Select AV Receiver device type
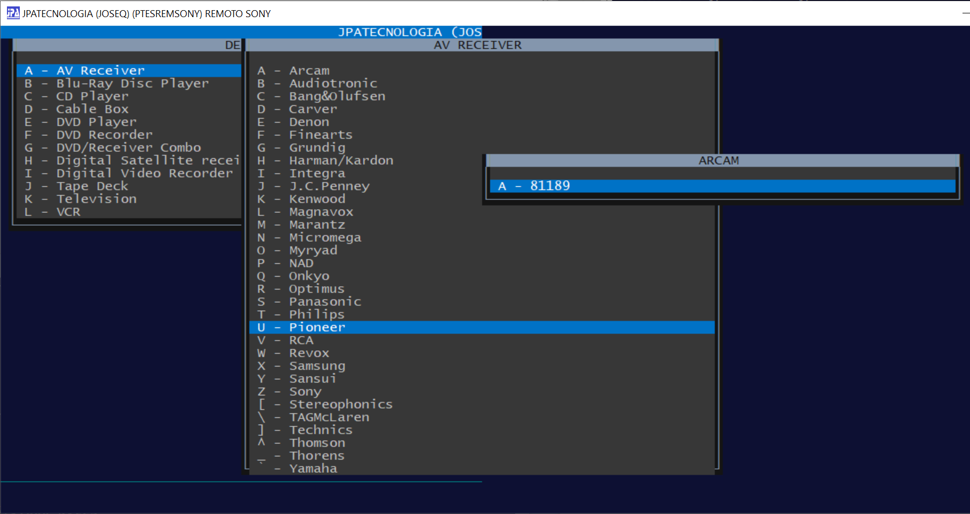970x514 pixels. coord(129,71)
